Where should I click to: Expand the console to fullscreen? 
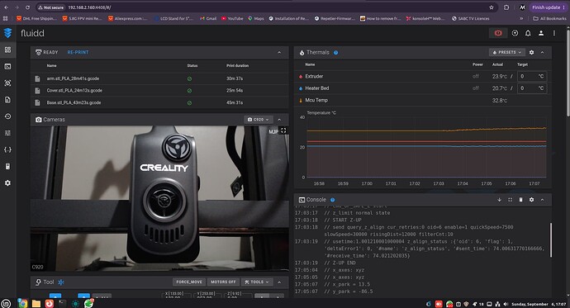coord(510,200)
